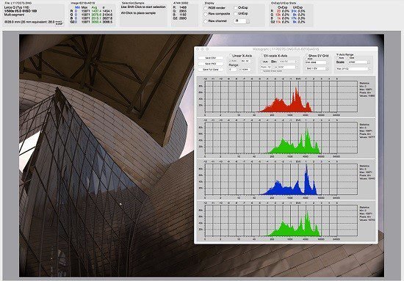Enable the UnExp underexposure overlay checkbox
Image resolution: width=404 pixels, height=281 pixels.
click(x=236, y=14)
